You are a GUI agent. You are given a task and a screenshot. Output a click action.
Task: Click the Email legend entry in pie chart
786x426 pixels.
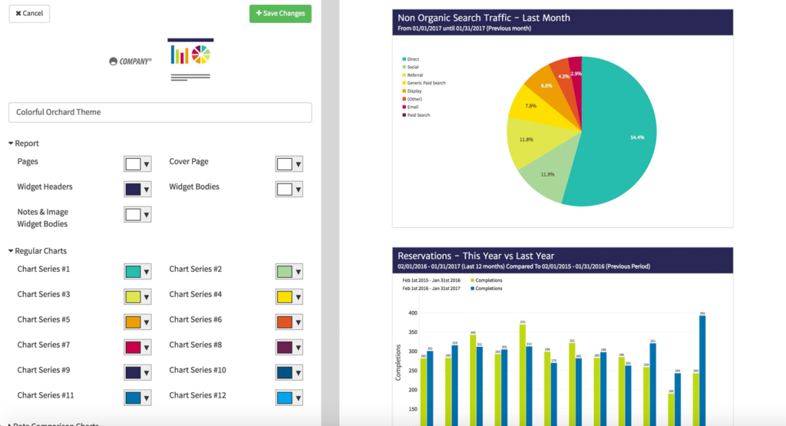click(x=413, y=107)
